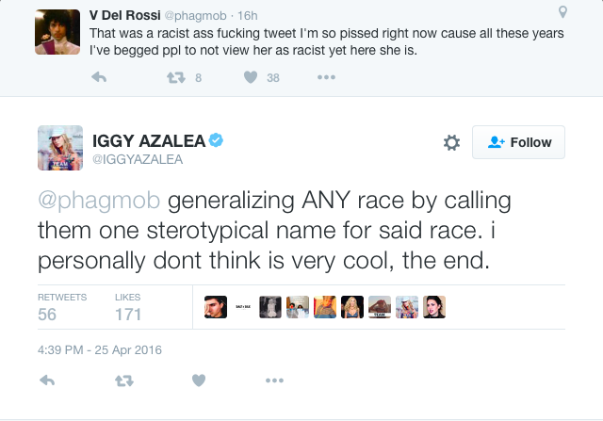Image resolution: width=603 pixels, height=421 pixels.
Task: Open V Del Rossi's avatar
Action: click(57, 33)
